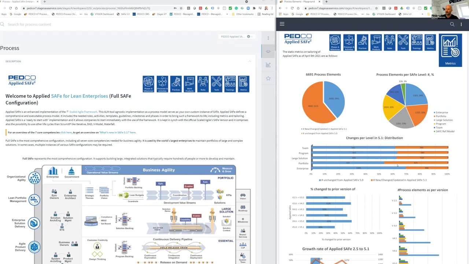
Task: Open Work Products tile in left window
Action: click(189, 84)
